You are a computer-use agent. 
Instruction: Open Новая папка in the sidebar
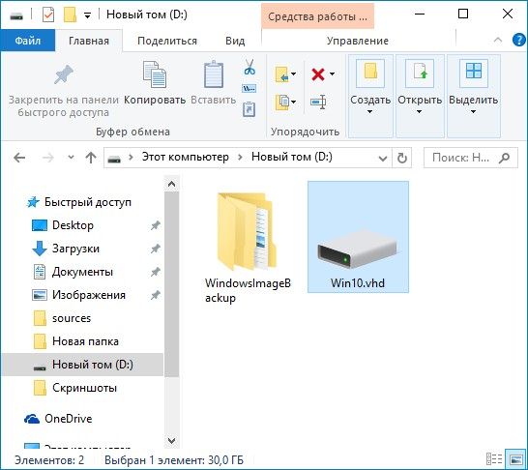coord(85,341)
